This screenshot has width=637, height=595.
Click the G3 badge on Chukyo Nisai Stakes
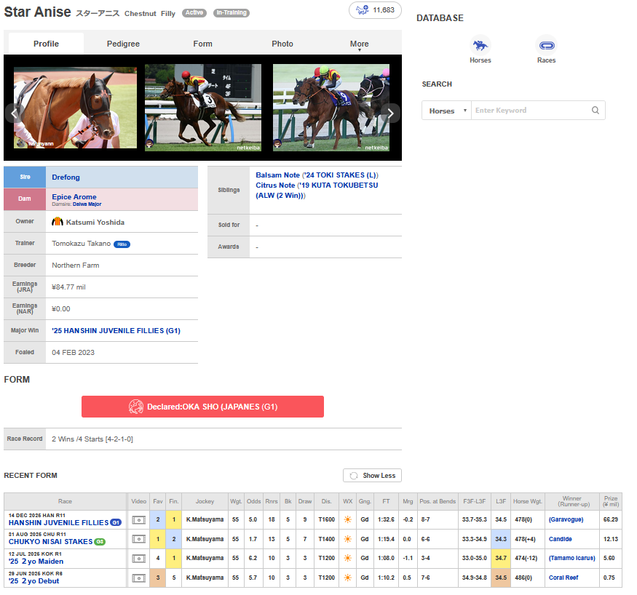point(100,542)
